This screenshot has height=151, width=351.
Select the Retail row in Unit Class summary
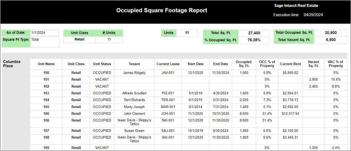point(80,39)
